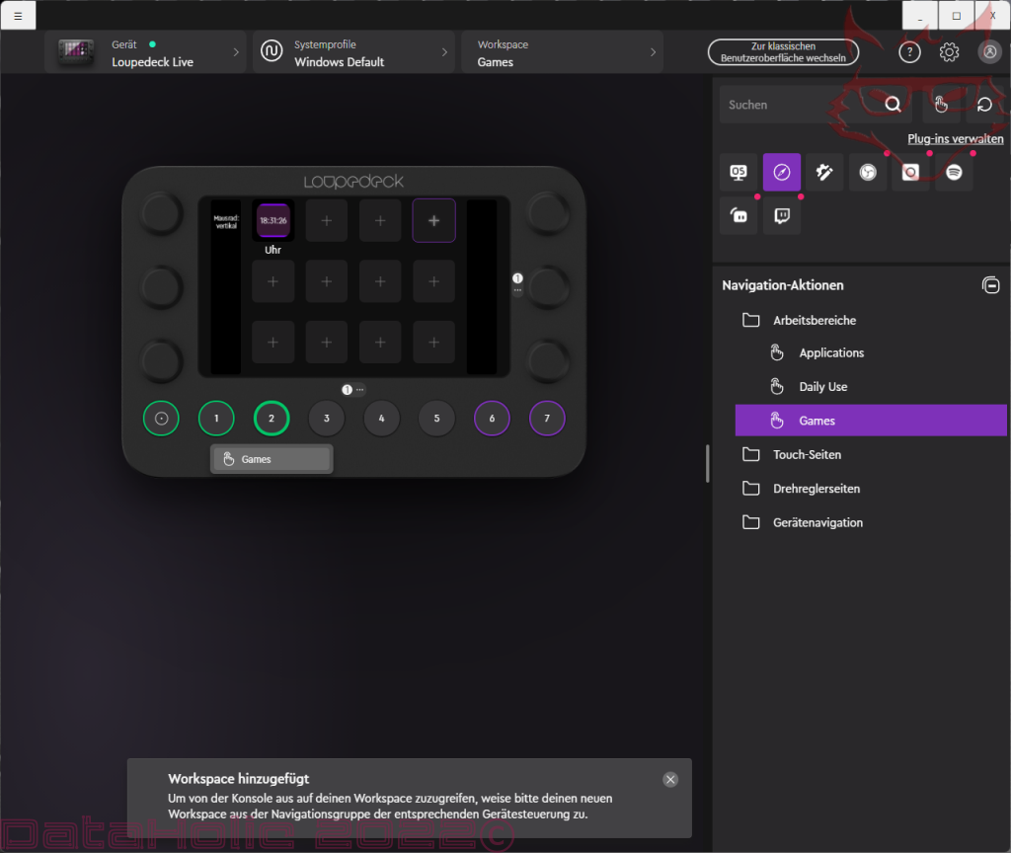This screenshot has width=1011, height=853.
Task: Open settings via the gear icon
Action: [x=949, y=52]
